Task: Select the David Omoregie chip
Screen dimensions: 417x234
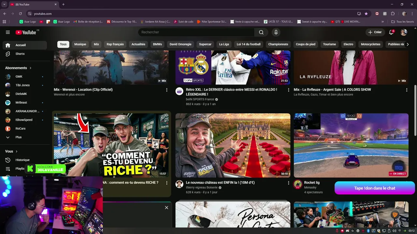Action: coord(180,44)
